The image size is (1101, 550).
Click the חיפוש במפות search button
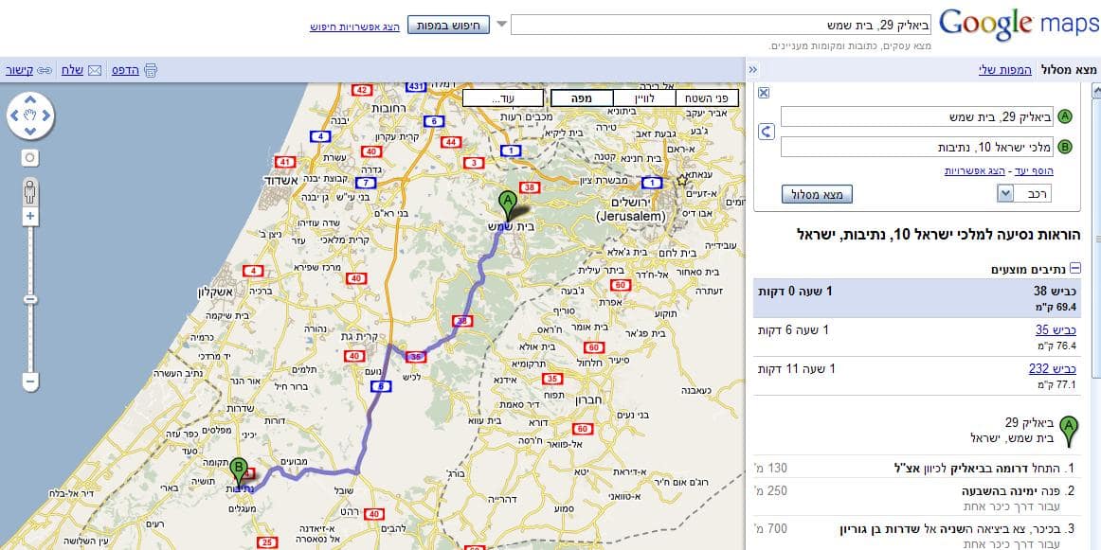pyautogui.click(x=448, y=26)
